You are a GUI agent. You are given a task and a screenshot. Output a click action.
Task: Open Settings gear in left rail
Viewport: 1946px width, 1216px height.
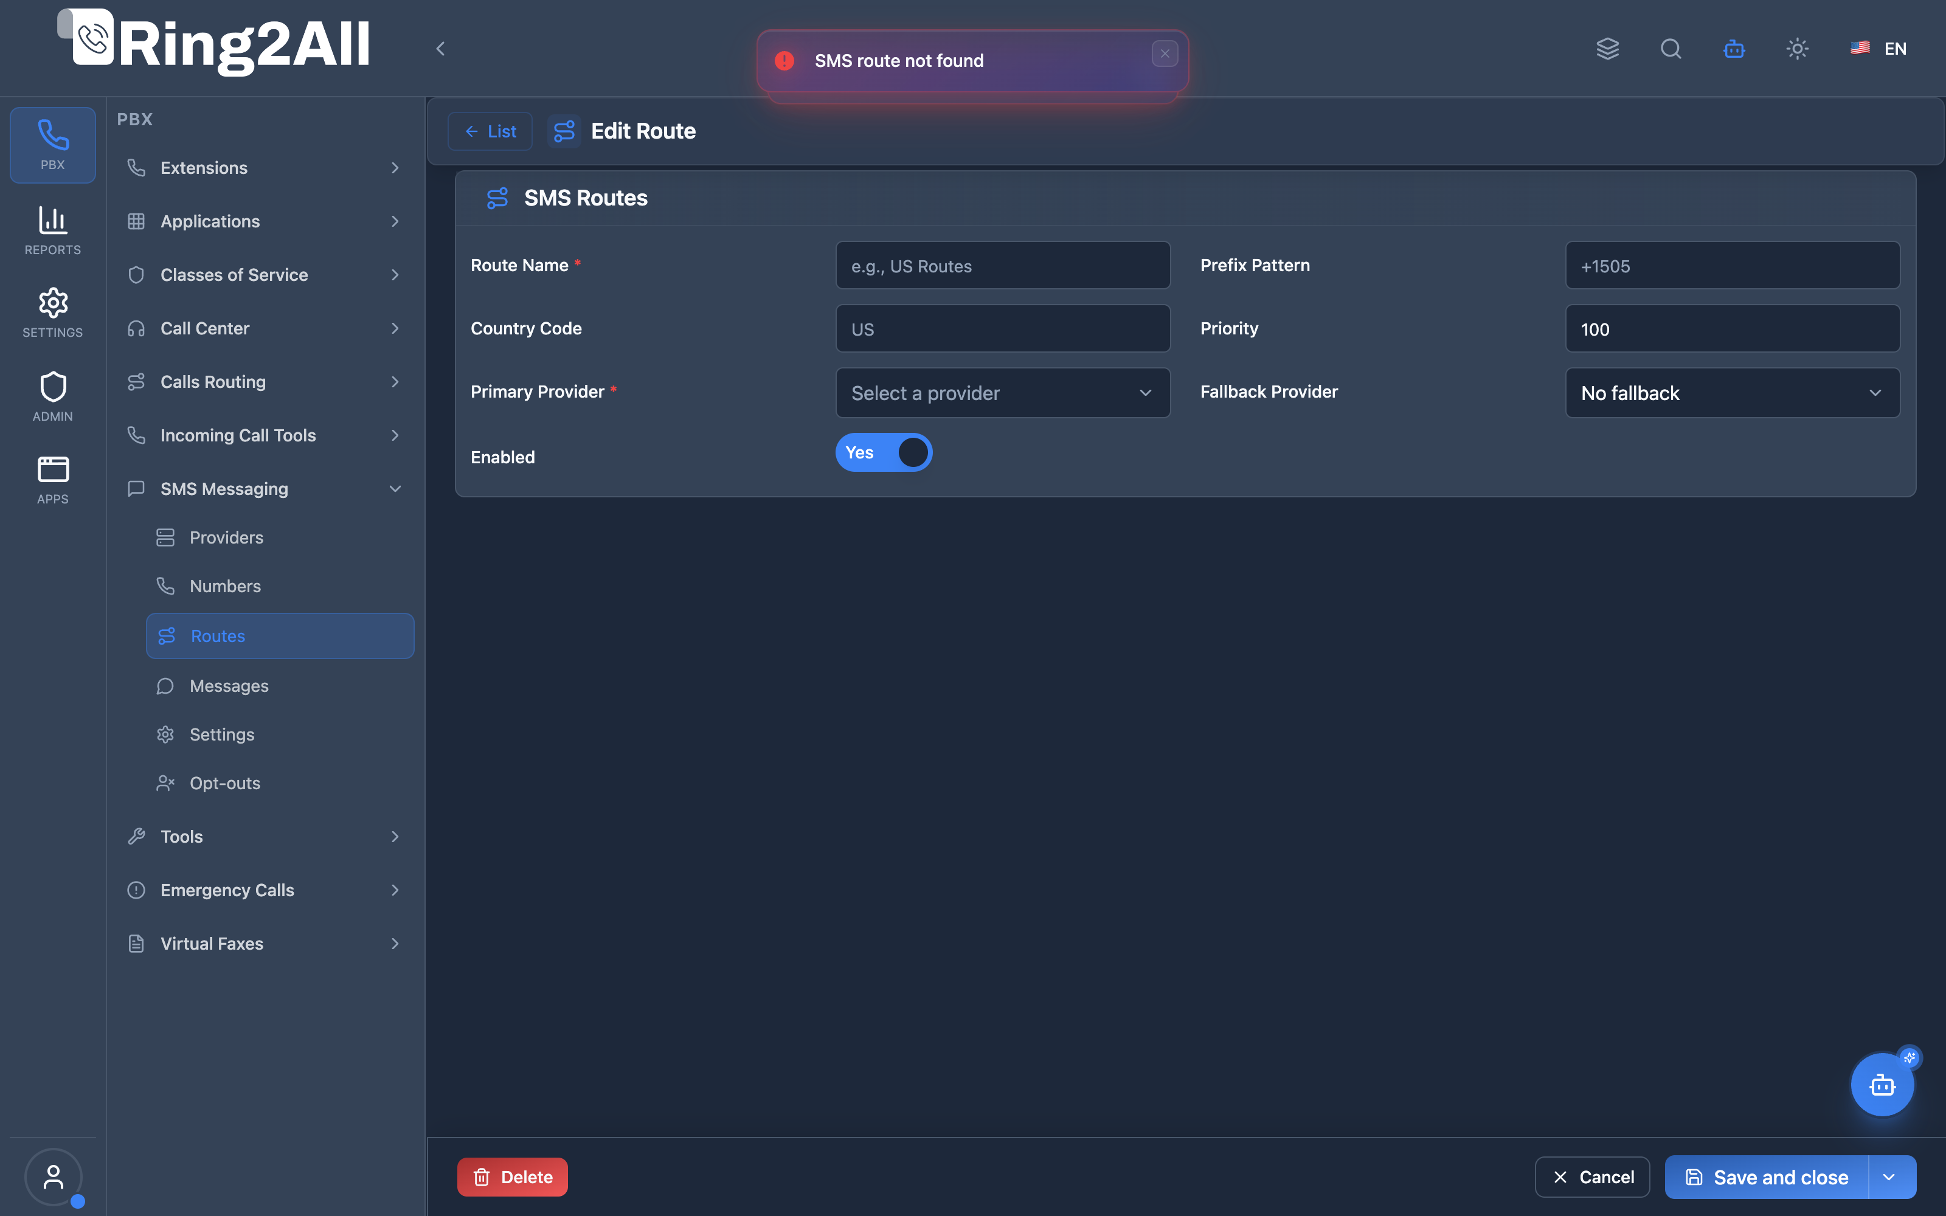pyautogui.click(x=53, y=313)
